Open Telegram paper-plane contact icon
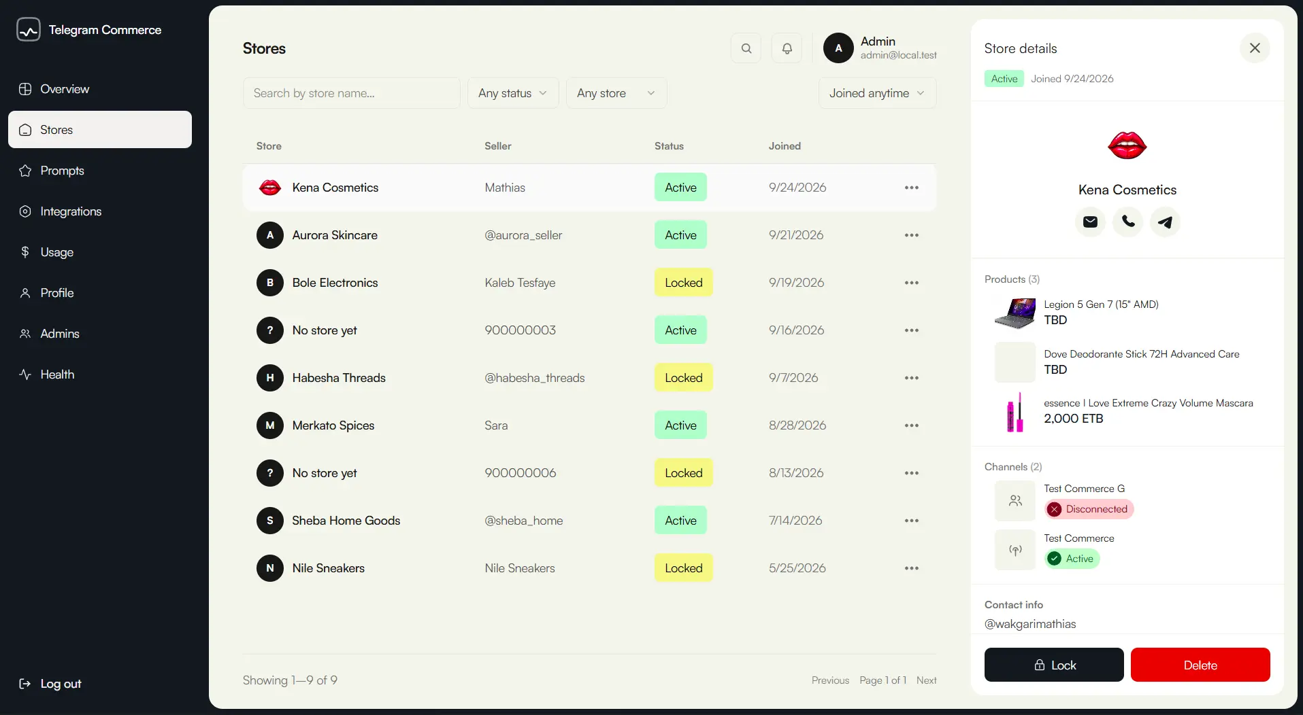The image size is (1303, 715). 1165,222
